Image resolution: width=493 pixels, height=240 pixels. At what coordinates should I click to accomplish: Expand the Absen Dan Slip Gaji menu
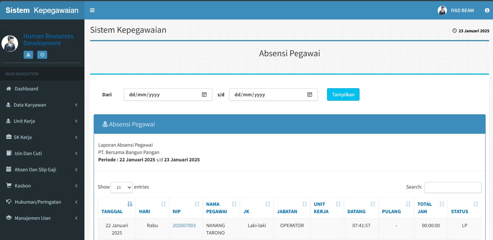point(42,170)
